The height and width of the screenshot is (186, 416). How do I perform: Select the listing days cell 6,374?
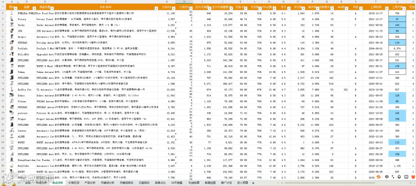pos(397,48)
